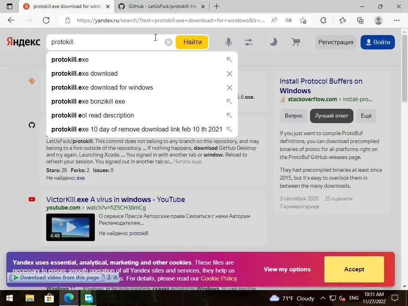408x306 pixels.
Task: Open Yandex search settings sliders icon
Action: [x=249, y=42]
